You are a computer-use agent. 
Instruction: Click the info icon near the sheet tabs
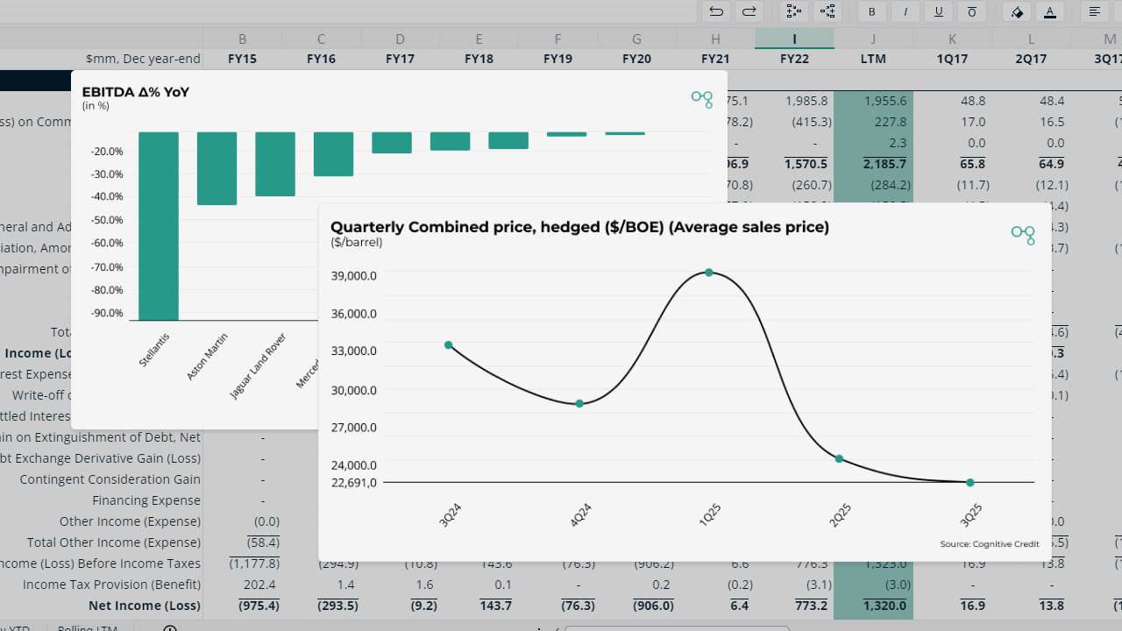pos(170,627)
